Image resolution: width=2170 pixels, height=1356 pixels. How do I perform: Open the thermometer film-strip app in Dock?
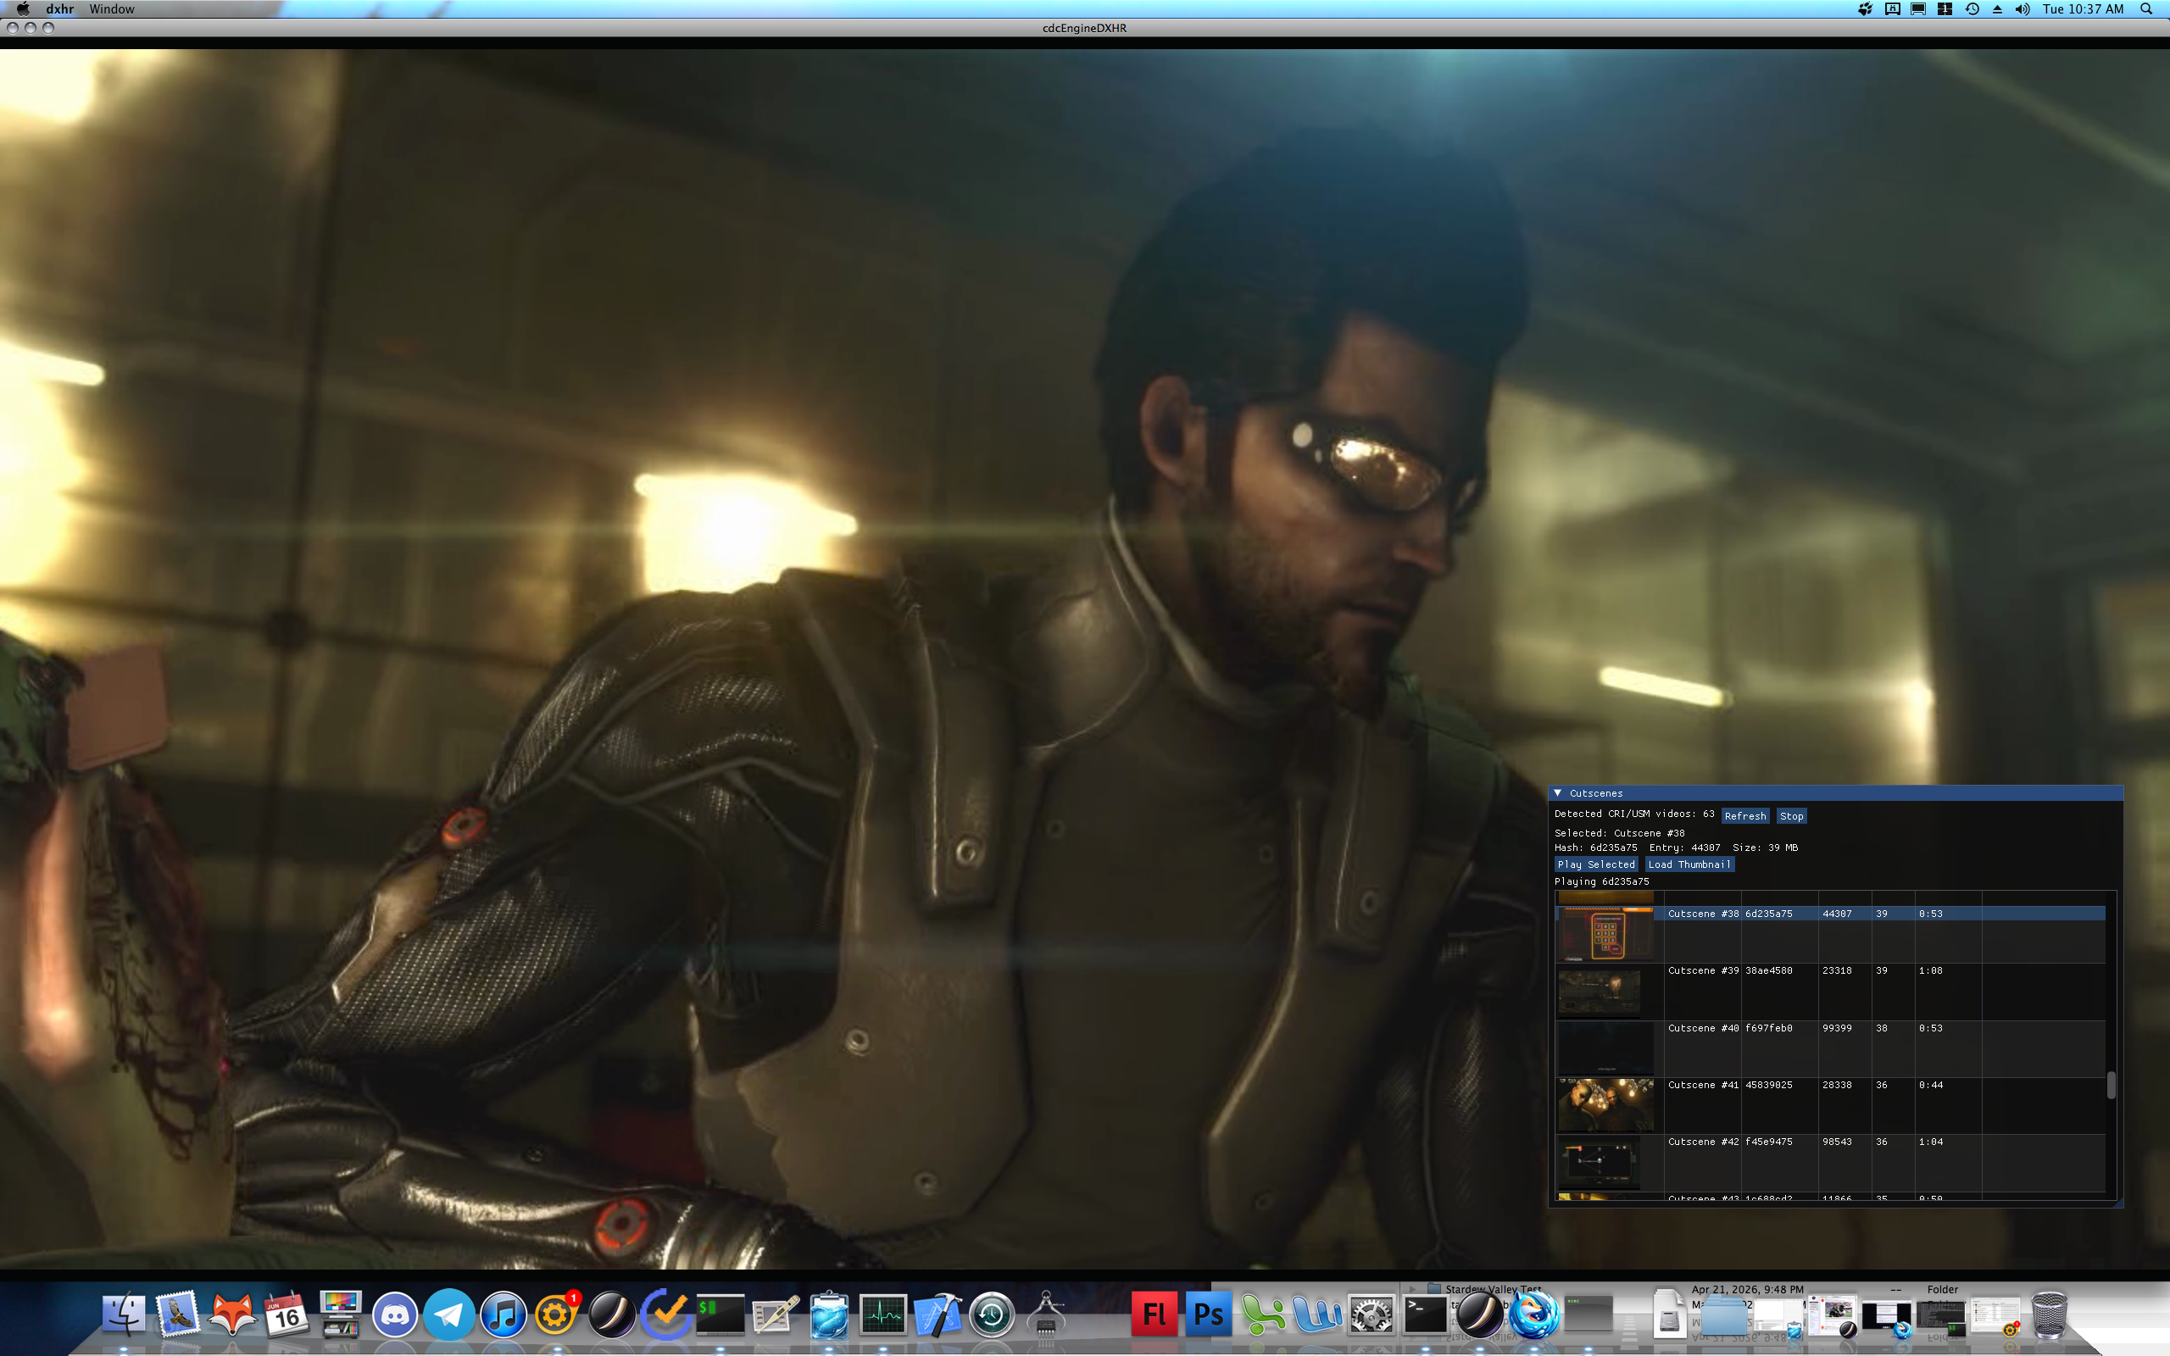775,1314
